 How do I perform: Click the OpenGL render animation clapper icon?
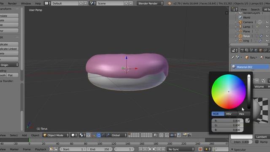click(x=189, y=135)
